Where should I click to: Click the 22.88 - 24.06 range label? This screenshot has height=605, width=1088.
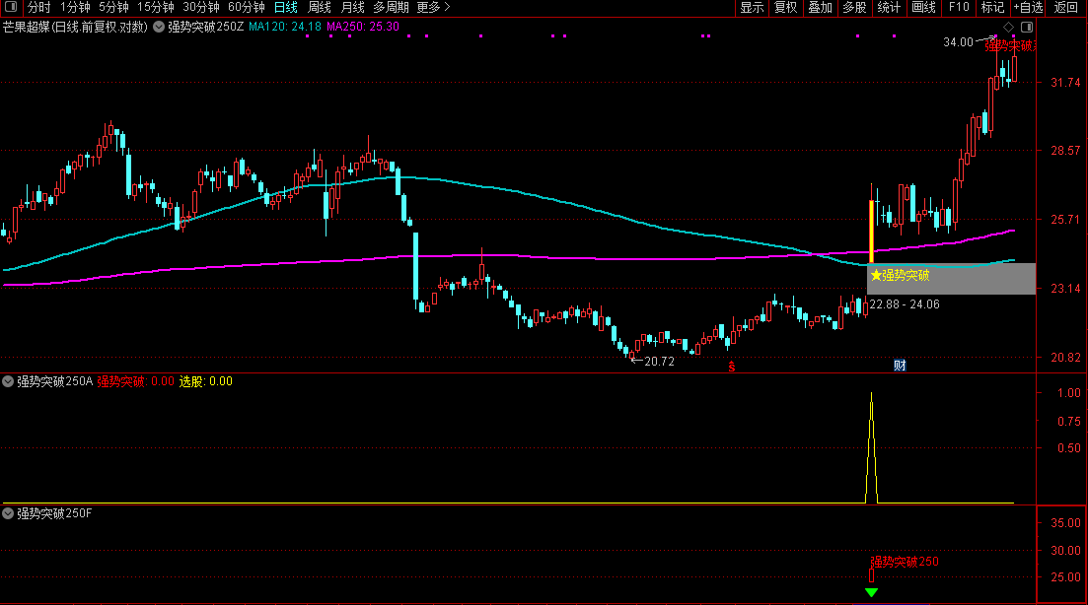point(905,304)
